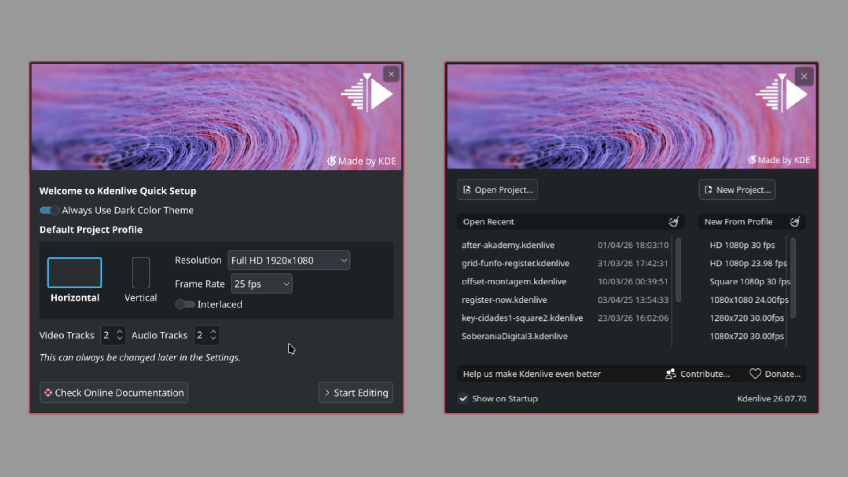Click the Donate heart icon
Screen dimensions: 848x477
pos(755,374)
